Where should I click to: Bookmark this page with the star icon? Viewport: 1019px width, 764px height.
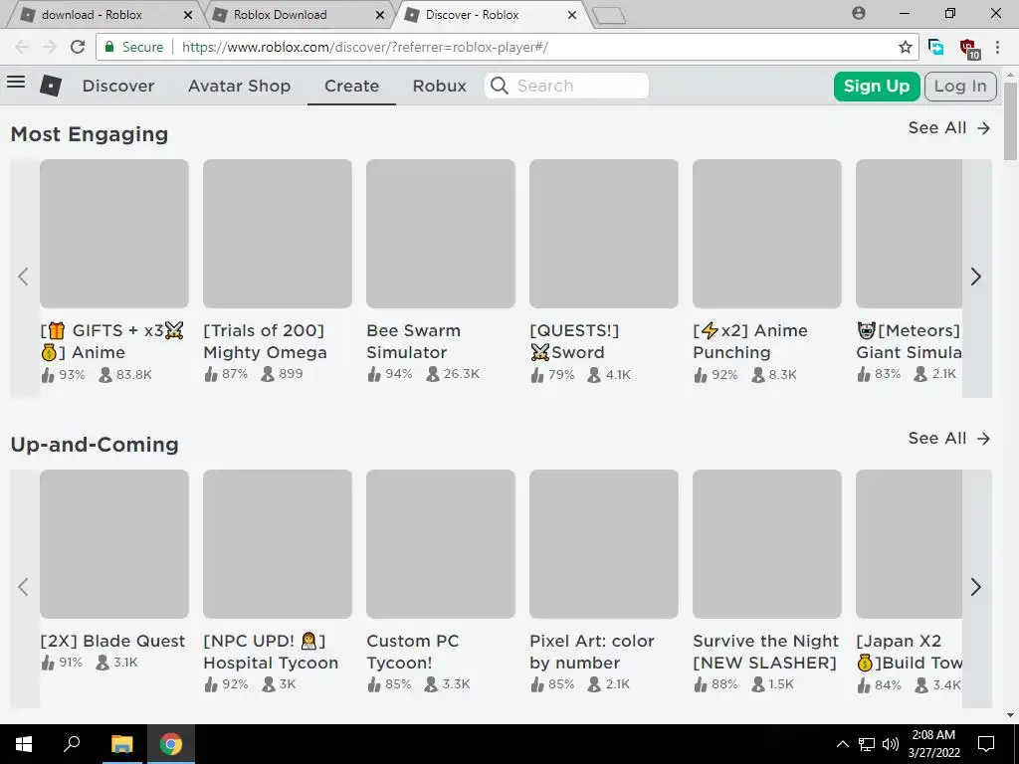[905, 47]
